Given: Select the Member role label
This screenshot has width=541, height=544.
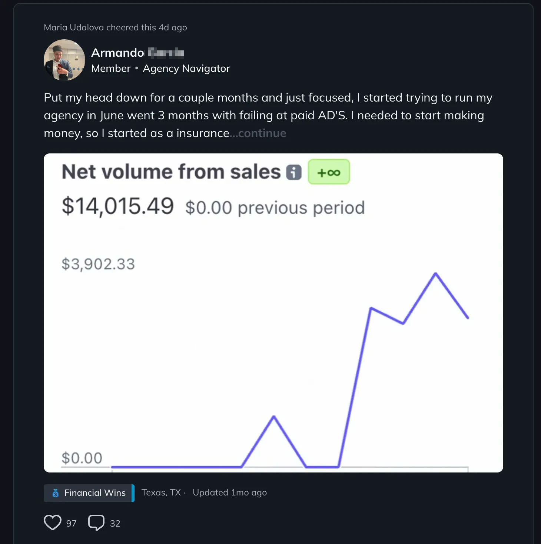Looking at the screenshot, I should [x=111, y=69].
